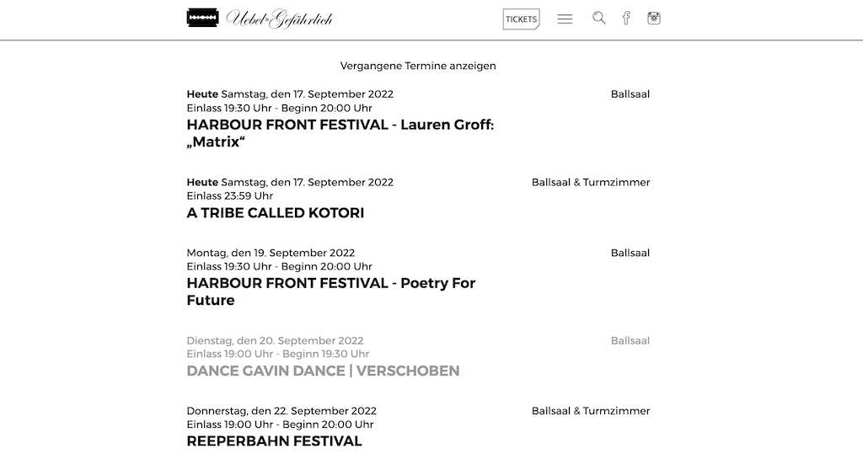Click Ballsaal & Turmzimmer label for Kotori
The image size is (863, 454).
point(591,182)
